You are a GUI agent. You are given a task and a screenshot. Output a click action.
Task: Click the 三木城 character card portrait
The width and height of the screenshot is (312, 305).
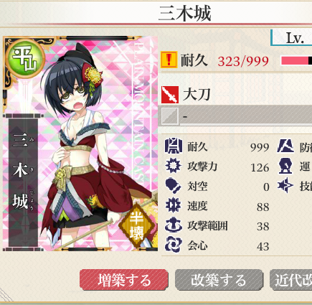pyautogui.click(x=80, y=144)
